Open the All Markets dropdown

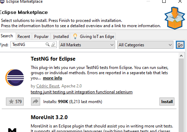click(87, 45)
